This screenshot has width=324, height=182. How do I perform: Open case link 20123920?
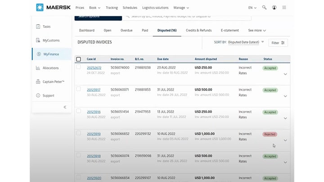point(94,178)
